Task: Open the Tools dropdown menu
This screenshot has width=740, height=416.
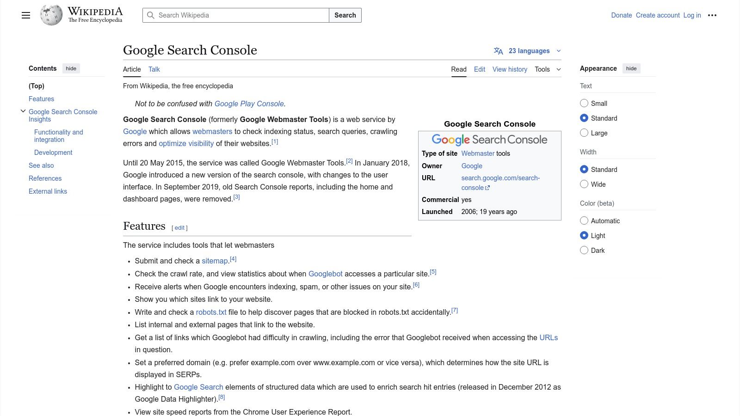Action: tap(548, 69)
